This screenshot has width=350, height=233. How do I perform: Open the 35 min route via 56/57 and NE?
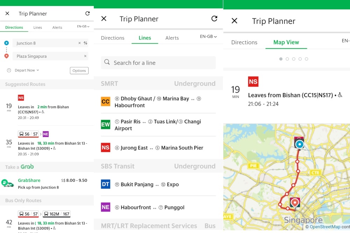(x=47, y=144)
